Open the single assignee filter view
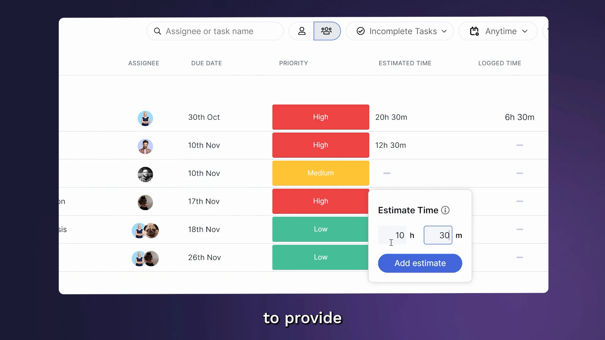This screenshot has width=605, height=340. pos(302,31)
